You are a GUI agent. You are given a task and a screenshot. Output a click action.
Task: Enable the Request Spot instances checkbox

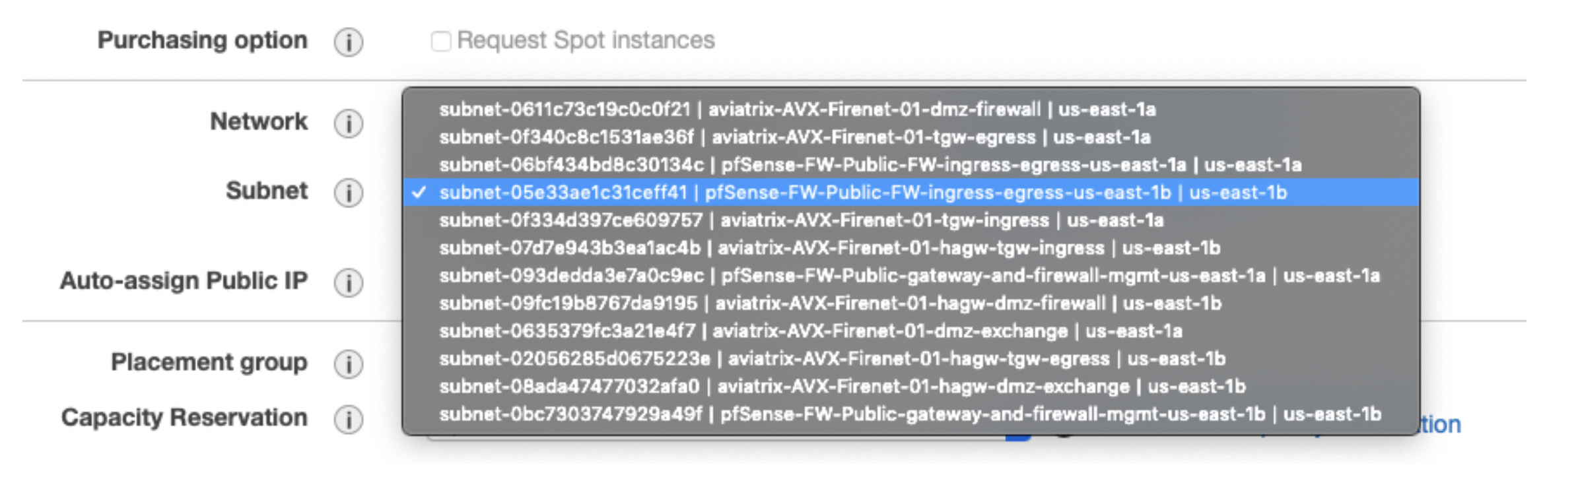pos(440,41)
